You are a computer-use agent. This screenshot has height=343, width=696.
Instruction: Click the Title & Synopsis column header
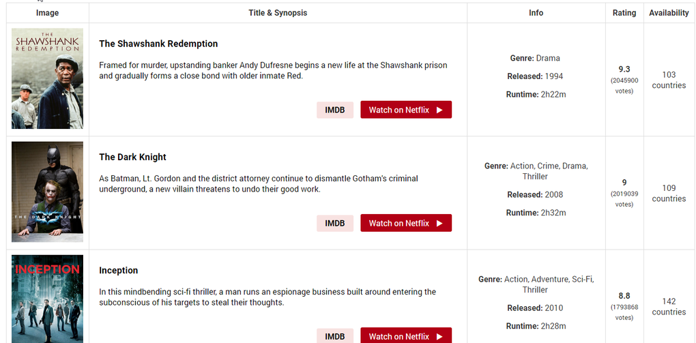[x=278, y=13]
